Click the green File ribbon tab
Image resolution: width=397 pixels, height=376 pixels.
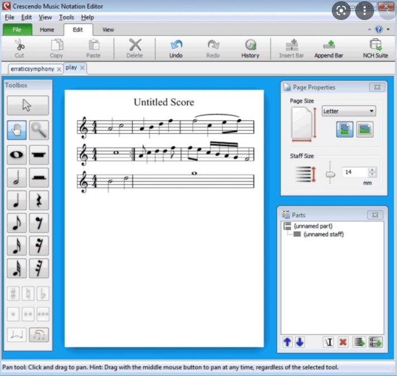click(x=17, y=30)
